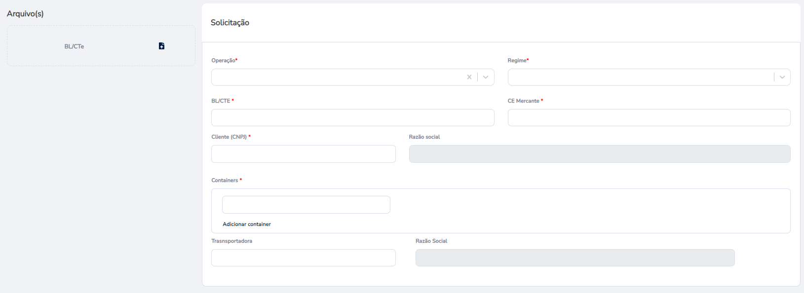Click the Razão Social field beside Trasnsportadora
This screenshot has width=804, height=293.
[575, 257]
